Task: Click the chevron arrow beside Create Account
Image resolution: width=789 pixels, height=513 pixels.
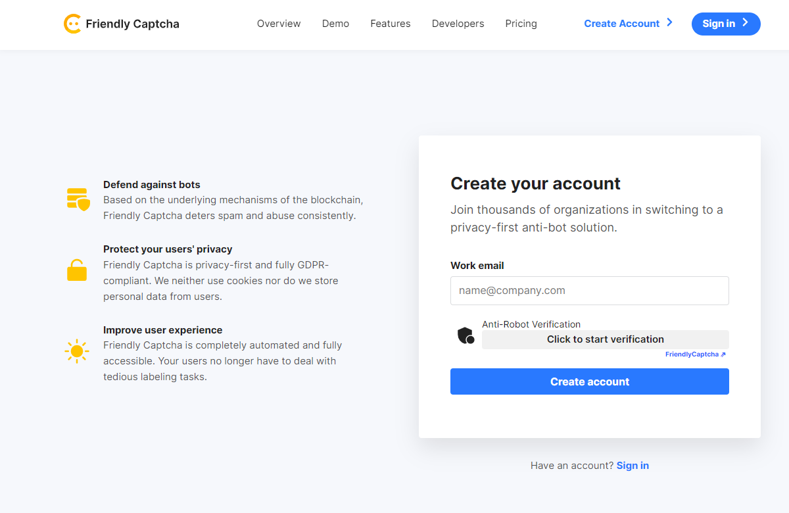Action: (x=669, y=22)
